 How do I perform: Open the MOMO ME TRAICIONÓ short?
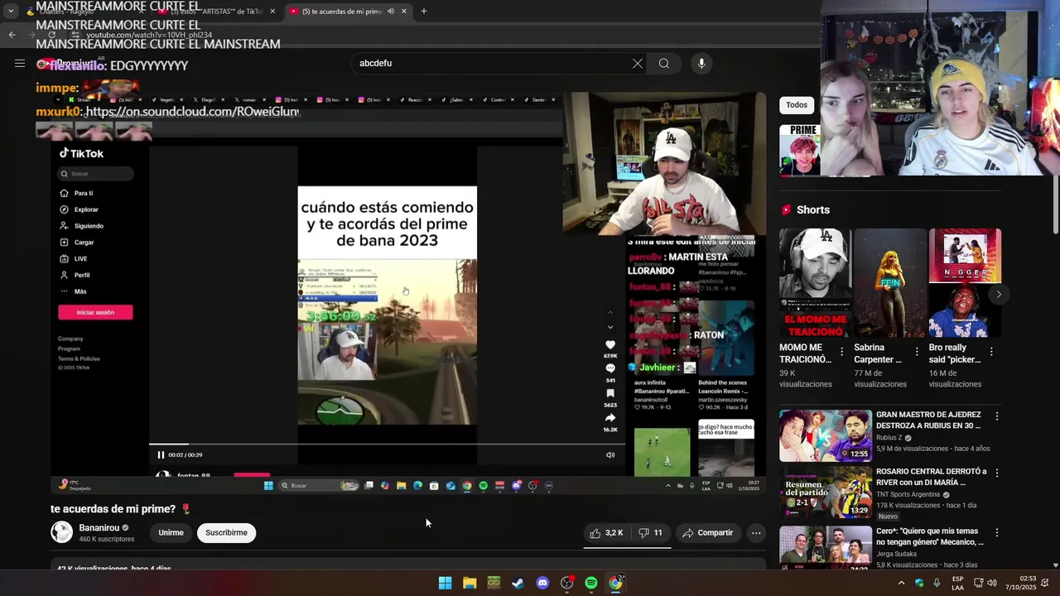(x=815, y=283)
